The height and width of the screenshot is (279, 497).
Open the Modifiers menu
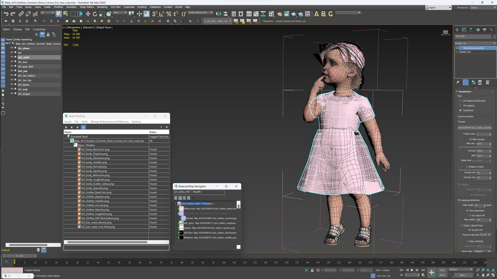[59, 7]
